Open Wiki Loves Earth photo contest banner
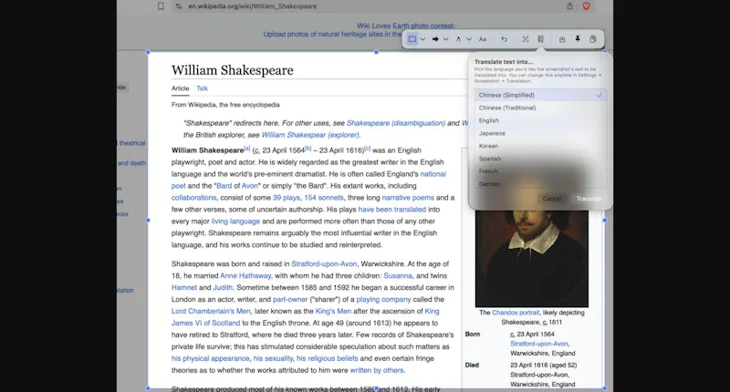 406,26
